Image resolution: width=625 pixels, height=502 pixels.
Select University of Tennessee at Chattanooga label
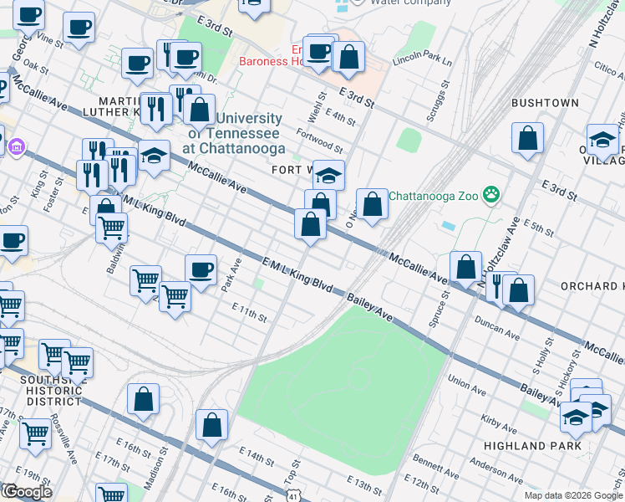pos(234,133)
